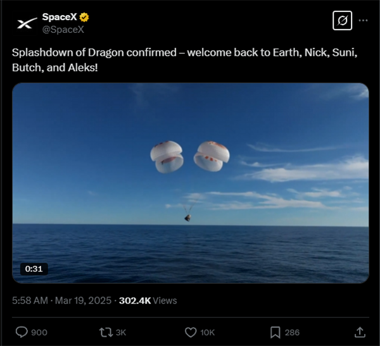The height and width of the screenshot is (346, 380).
Task: Open the repost arrows icon
Action: 105,332
